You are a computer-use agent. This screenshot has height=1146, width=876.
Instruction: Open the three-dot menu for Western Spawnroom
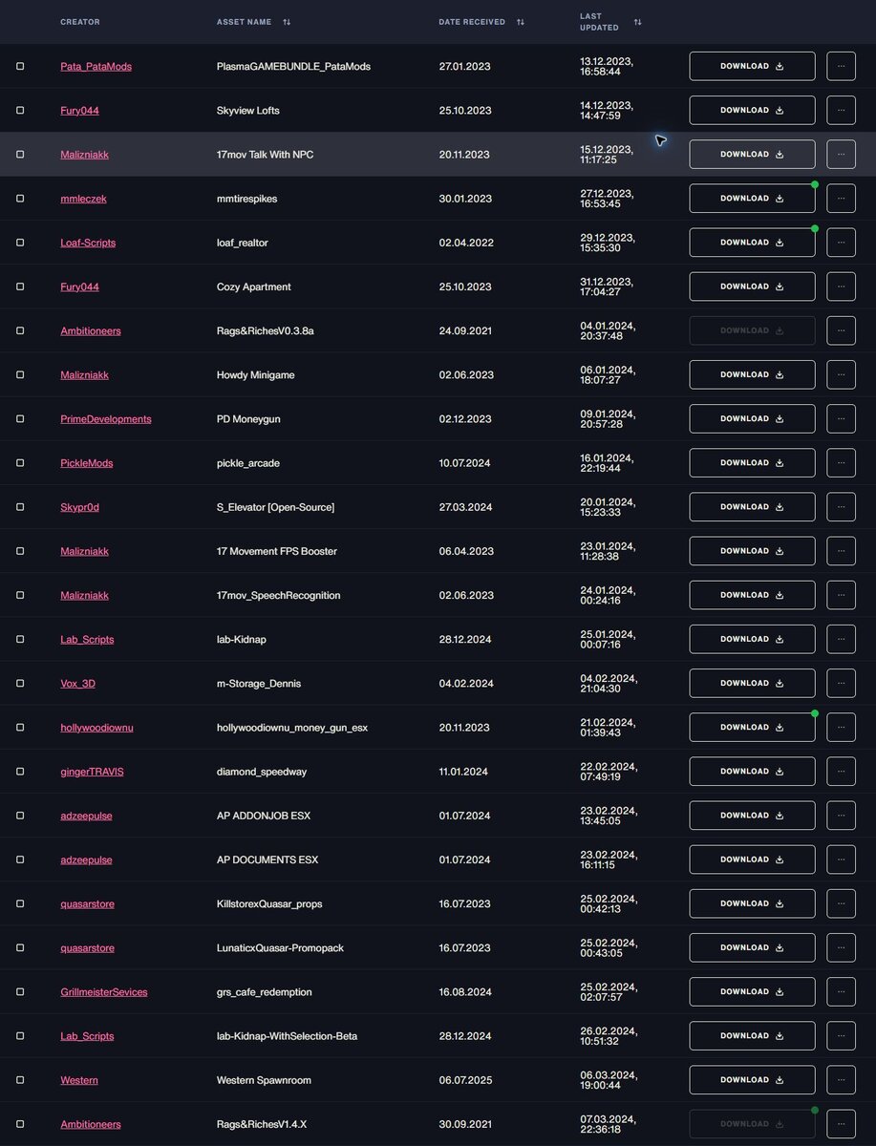pos(841,1080)
